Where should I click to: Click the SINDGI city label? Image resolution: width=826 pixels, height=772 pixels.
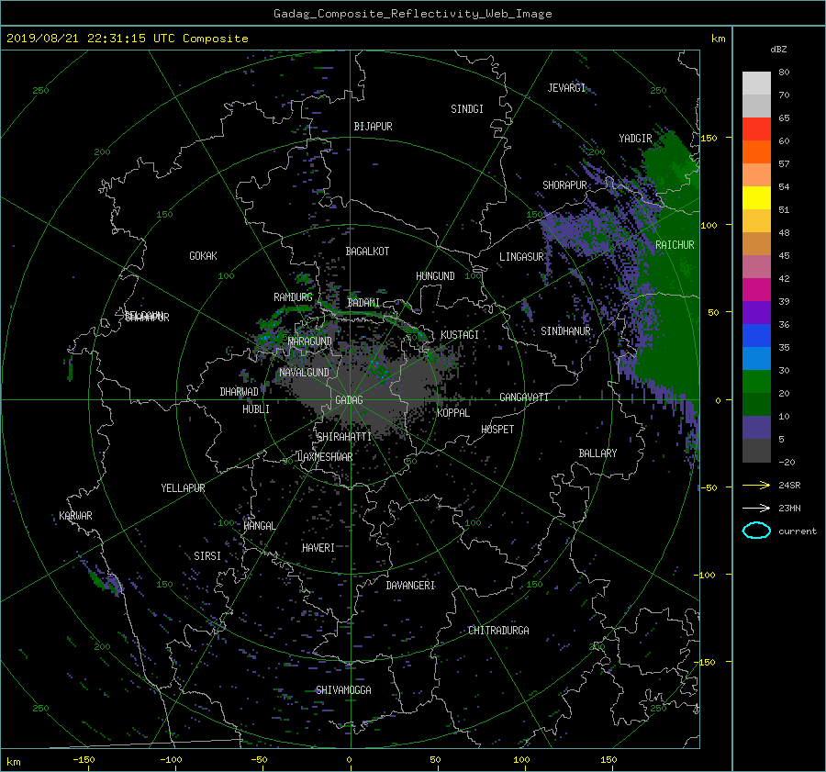[x=467, y=109]
